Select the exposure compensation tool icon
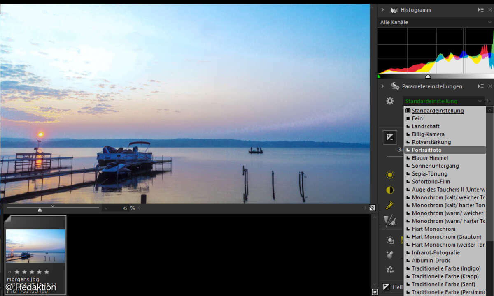The image size is (494, 296). point(390,137)
